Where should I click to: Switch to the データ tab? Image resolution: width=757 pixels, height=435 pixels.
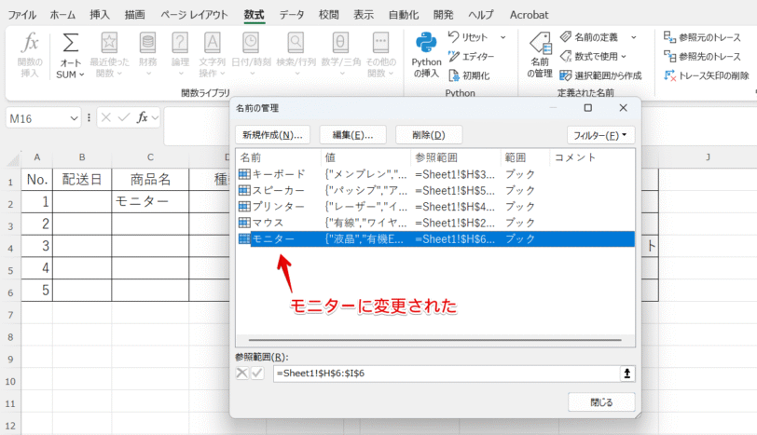(292, 15)
